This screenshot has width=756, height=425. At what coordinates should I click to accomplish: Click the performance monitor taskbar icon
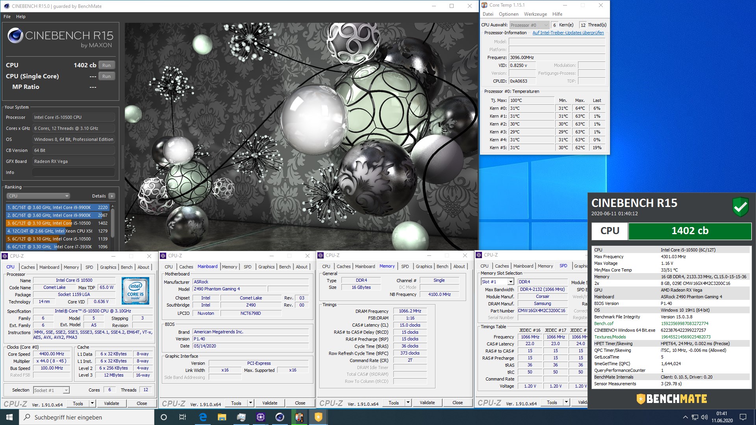pos(241,417)
